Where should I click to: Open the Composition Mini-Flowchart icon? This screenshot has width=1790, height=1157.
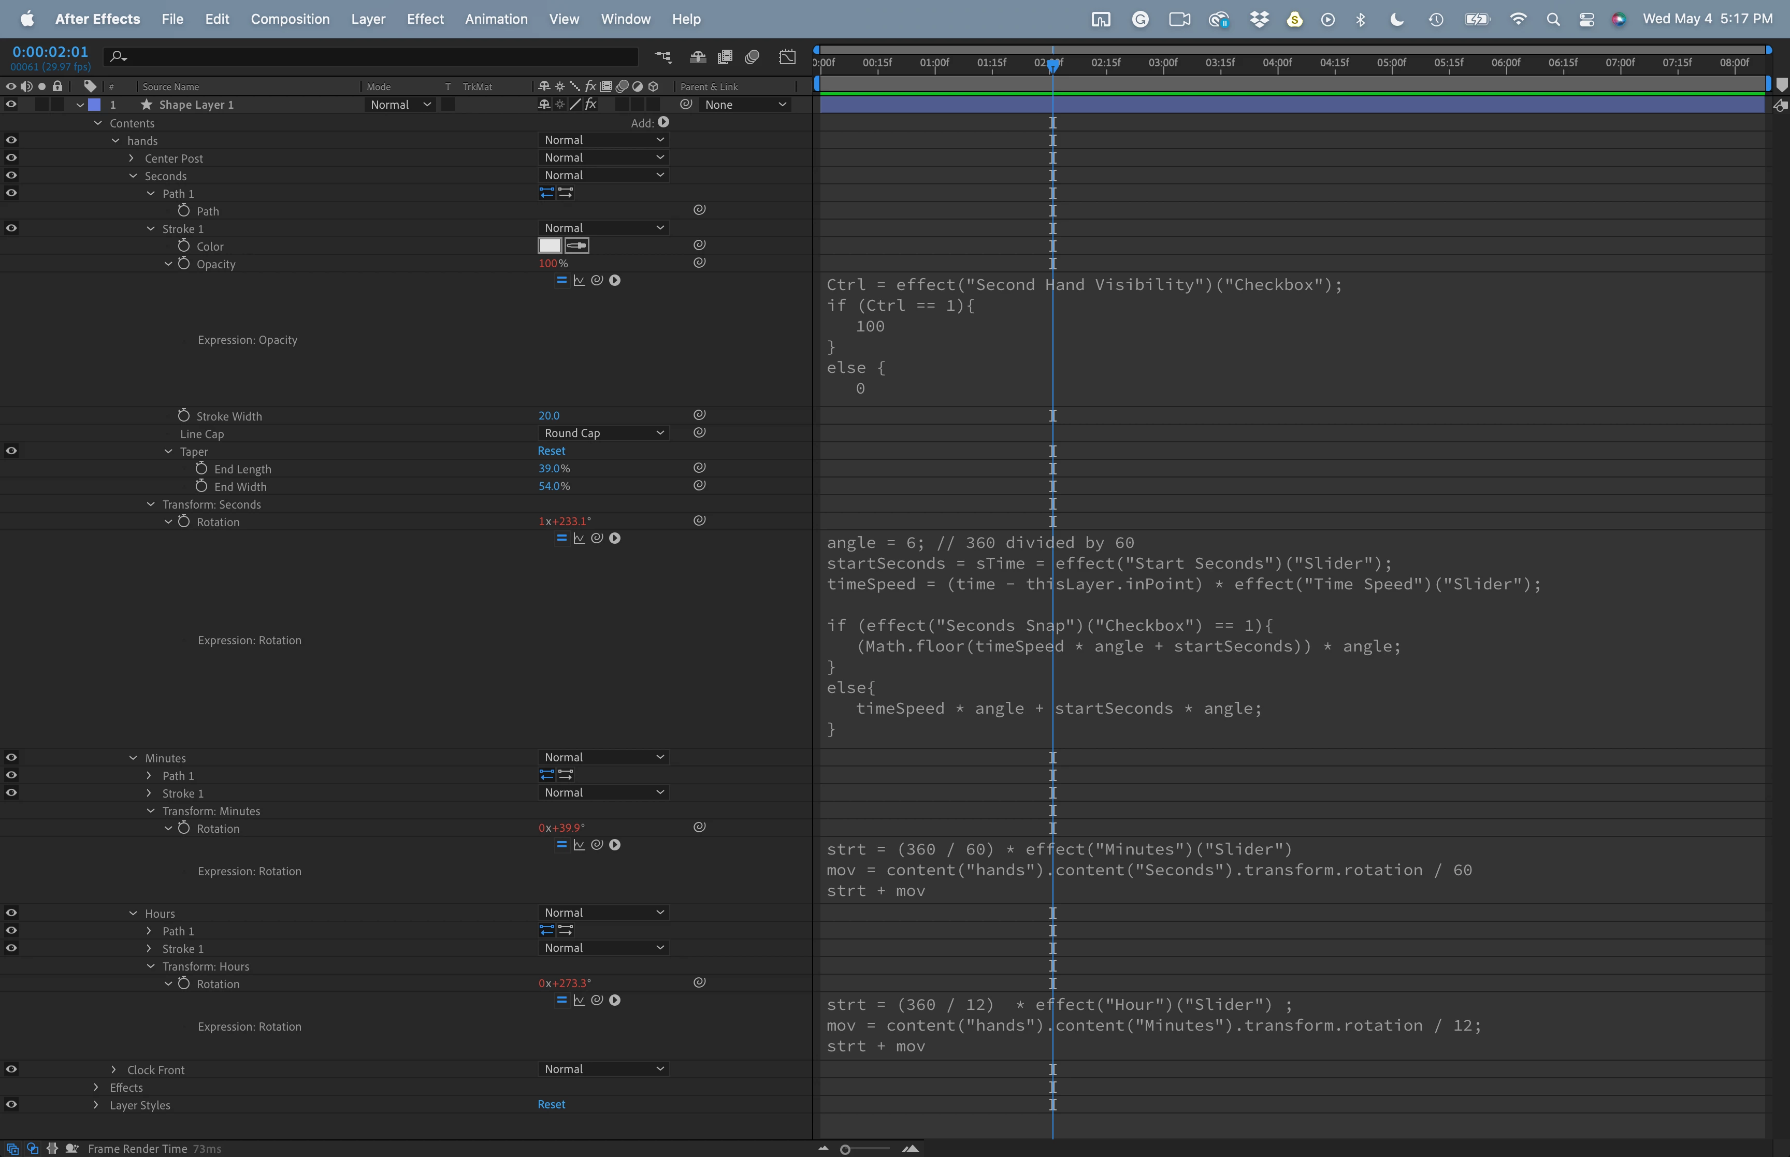(x=662, y=56)
